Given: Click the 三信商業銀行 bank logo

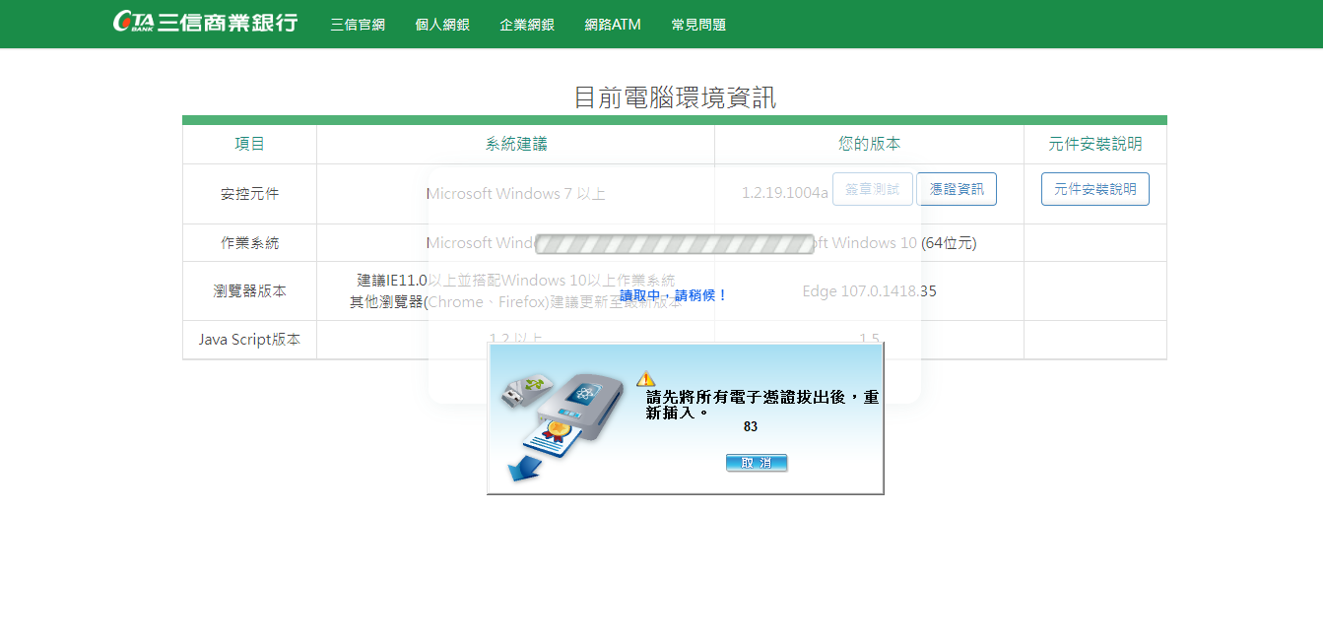Looking at the screenshot, I should click(205, 23).
